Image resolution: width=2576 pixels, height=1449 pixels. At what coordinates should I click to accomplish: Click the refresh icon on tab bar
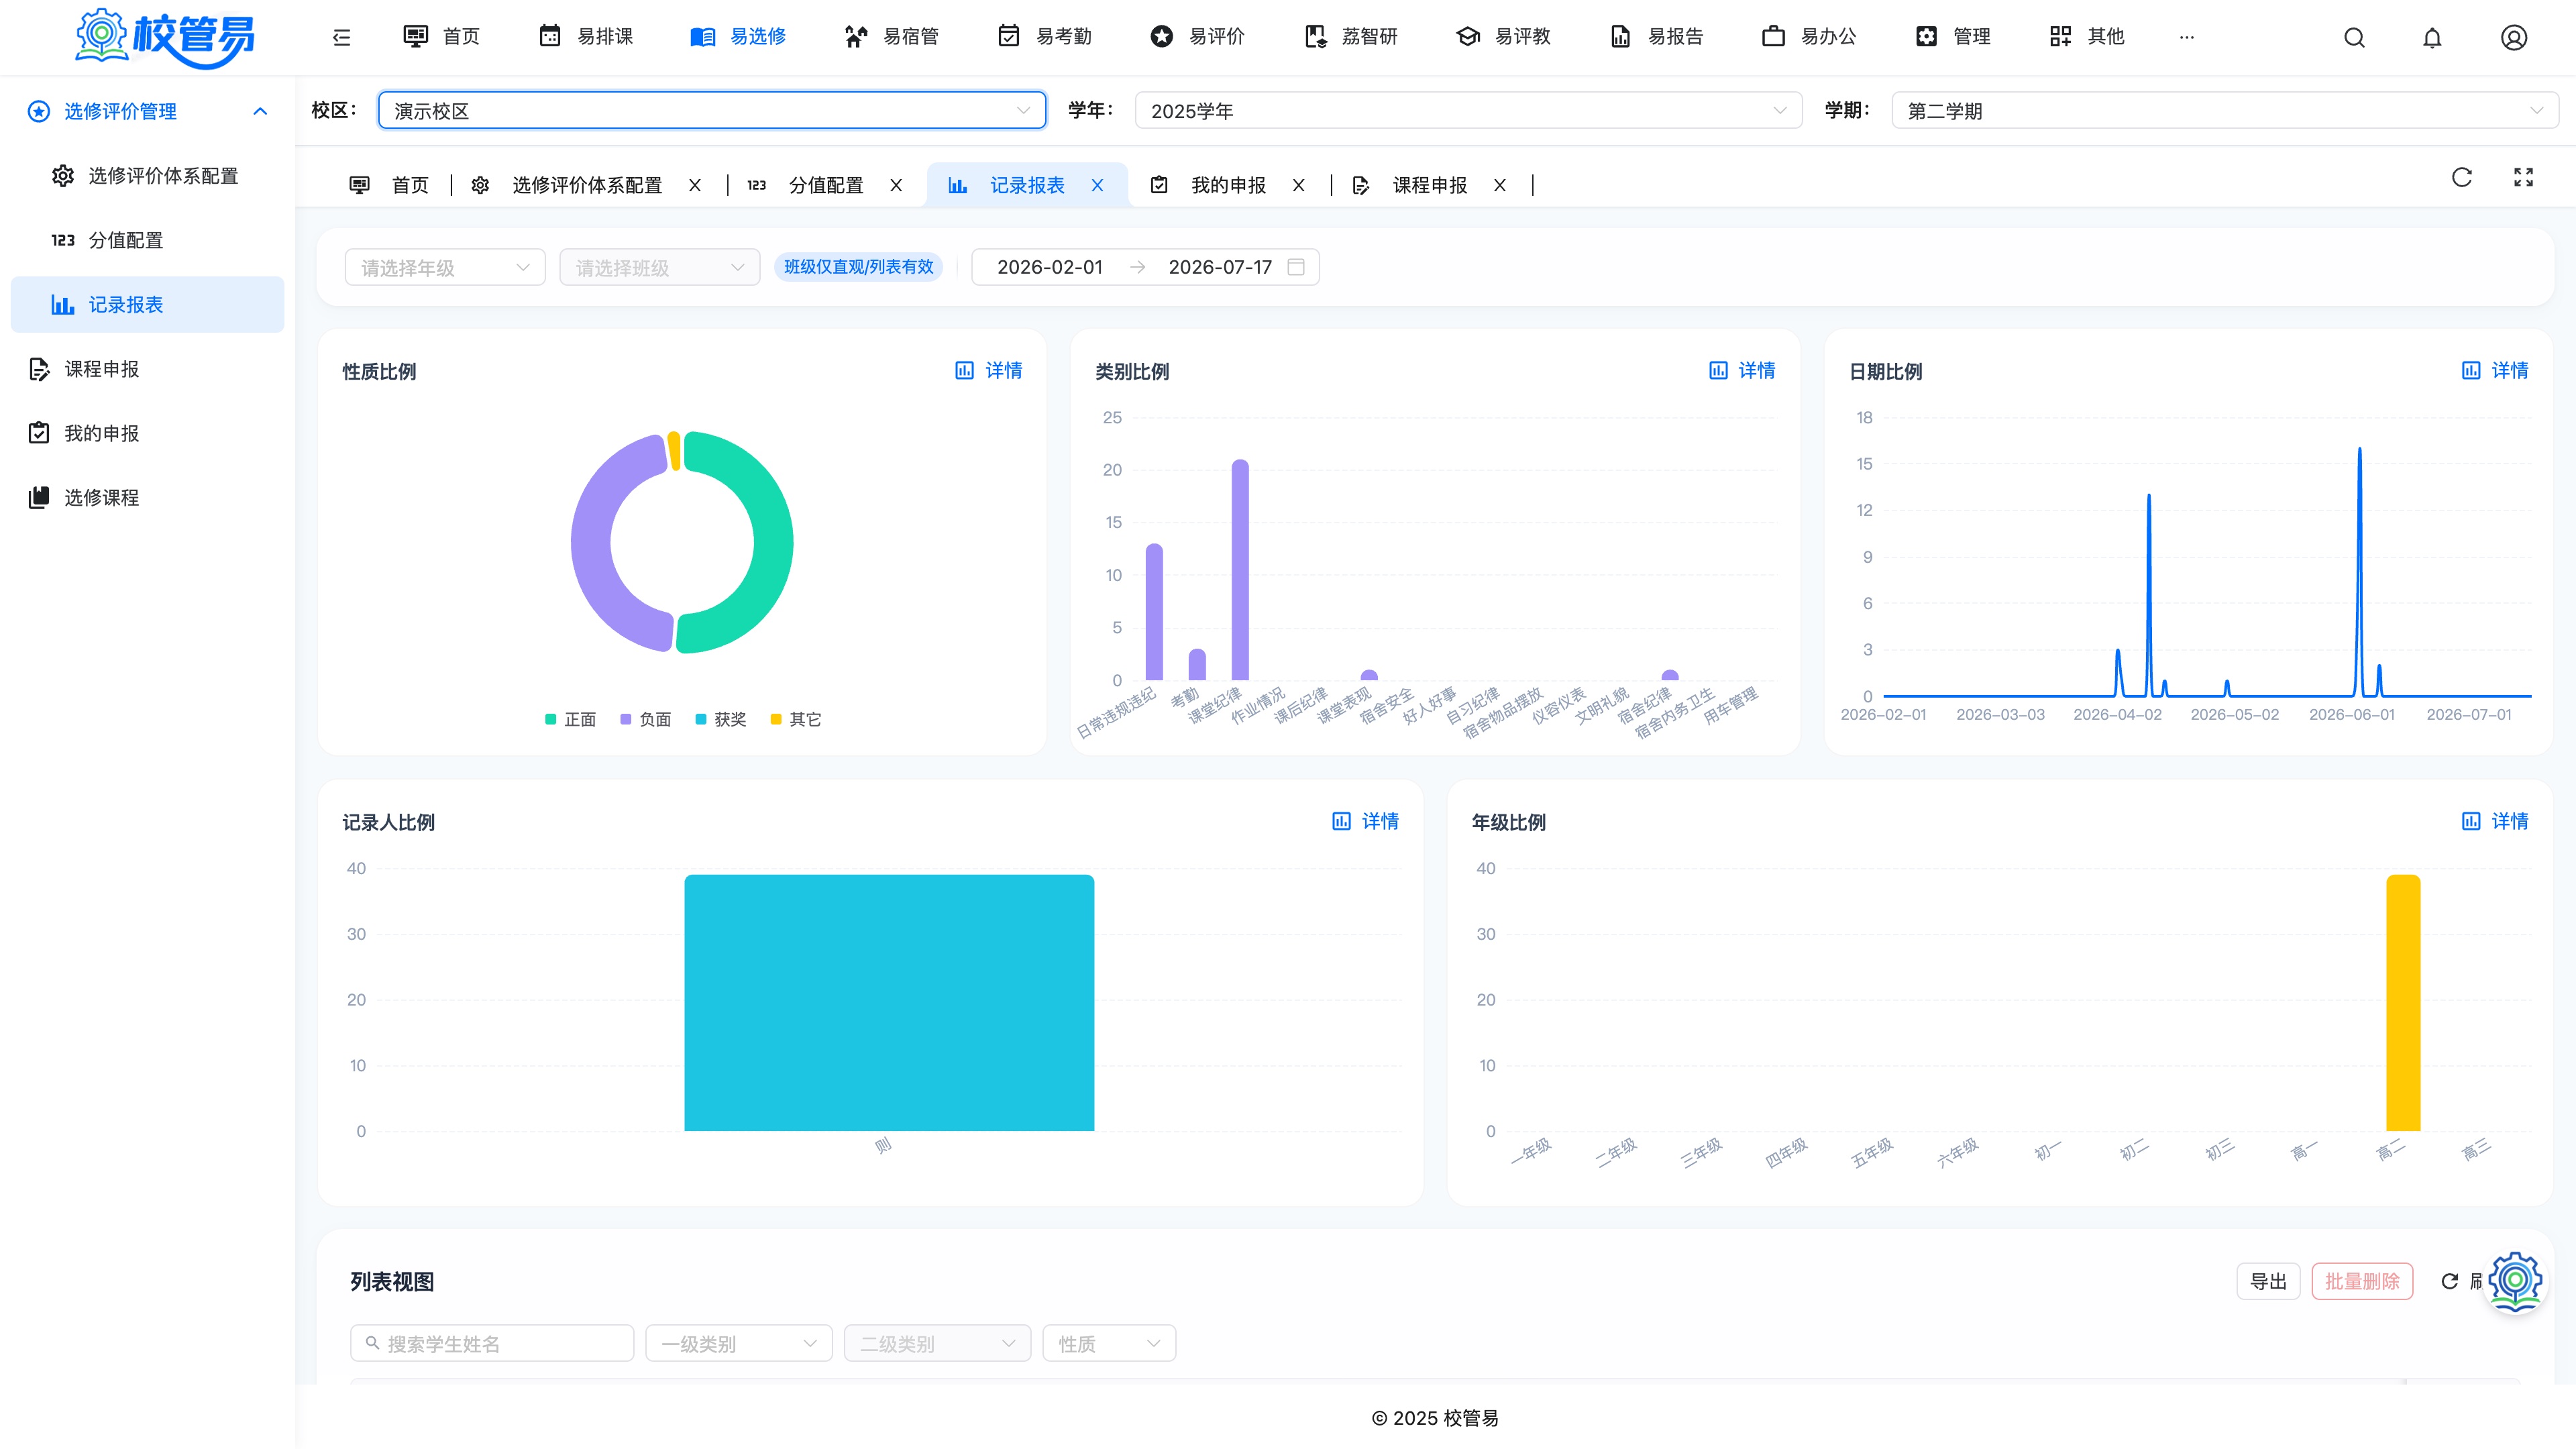[2462, 177]
